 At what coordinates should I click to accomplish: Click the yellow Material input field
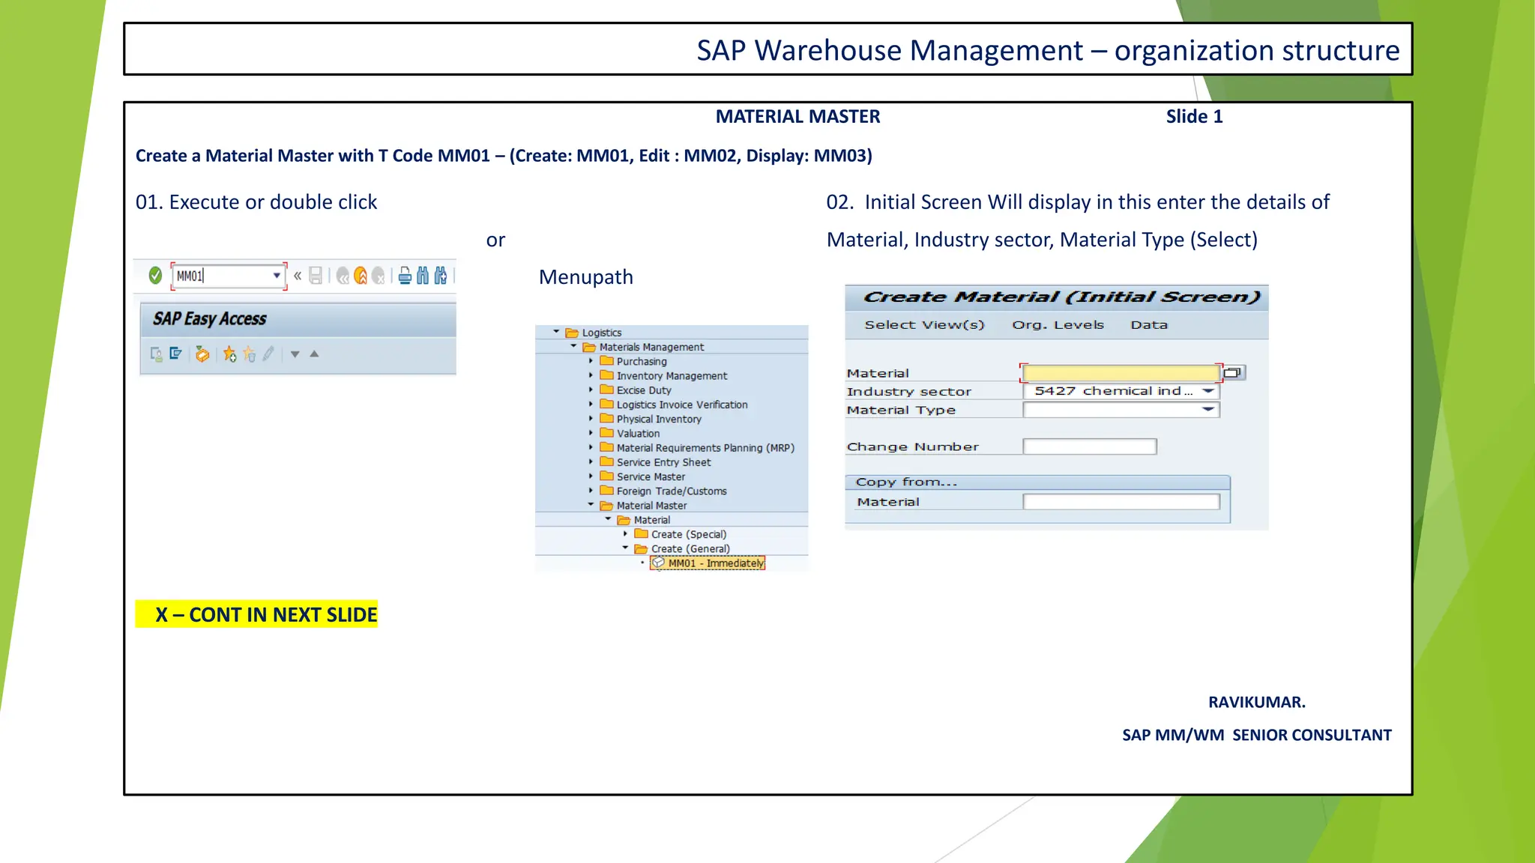1121,372
